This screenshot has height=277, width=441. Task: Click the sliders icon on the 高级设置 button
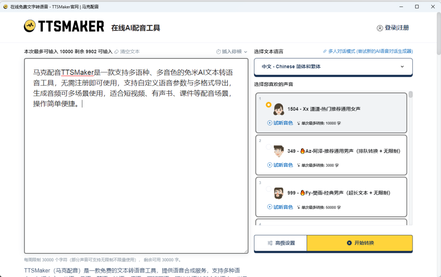[270, 243]
